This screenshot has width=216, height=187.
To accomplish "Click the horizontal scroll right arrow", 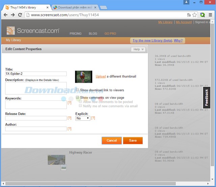I will point(208,184).
